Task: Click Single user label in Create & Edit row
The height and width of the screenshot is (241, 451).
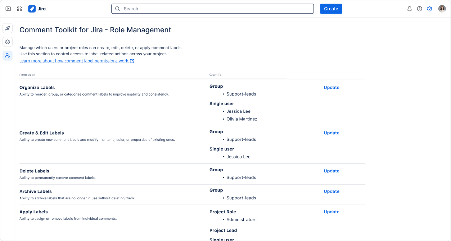Action: click(222, 149)
